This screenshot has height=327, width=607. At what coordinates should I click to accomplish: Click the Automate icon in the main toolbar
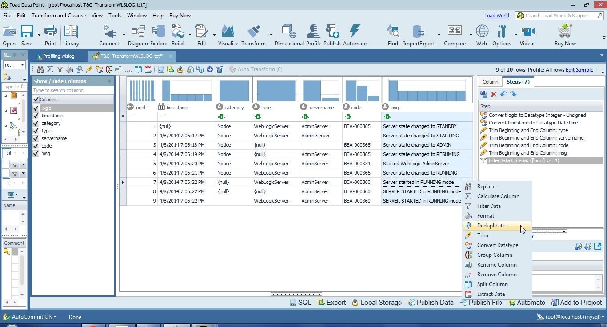355,36
